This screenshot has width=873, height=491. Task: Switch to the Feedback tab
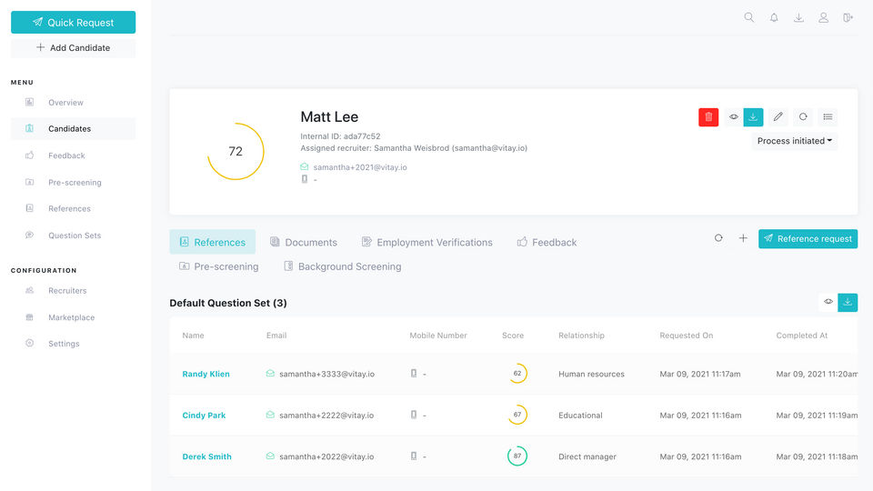[x=547, y=242]
